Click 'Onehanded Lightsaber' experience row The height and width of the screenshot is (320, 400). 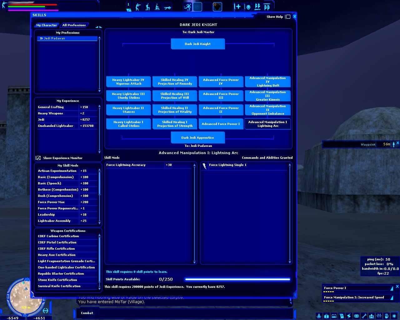click(x=67, y=126)
